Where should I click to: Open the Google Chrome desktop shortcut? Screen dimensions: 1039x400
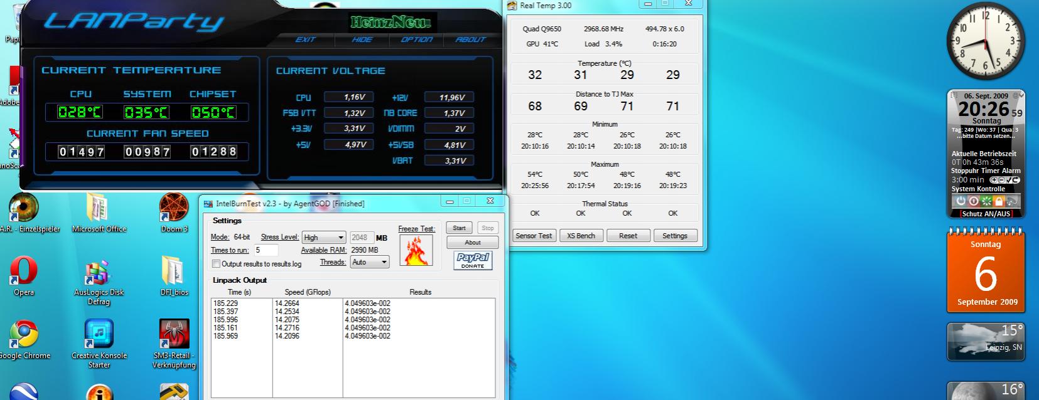point(23,335)
